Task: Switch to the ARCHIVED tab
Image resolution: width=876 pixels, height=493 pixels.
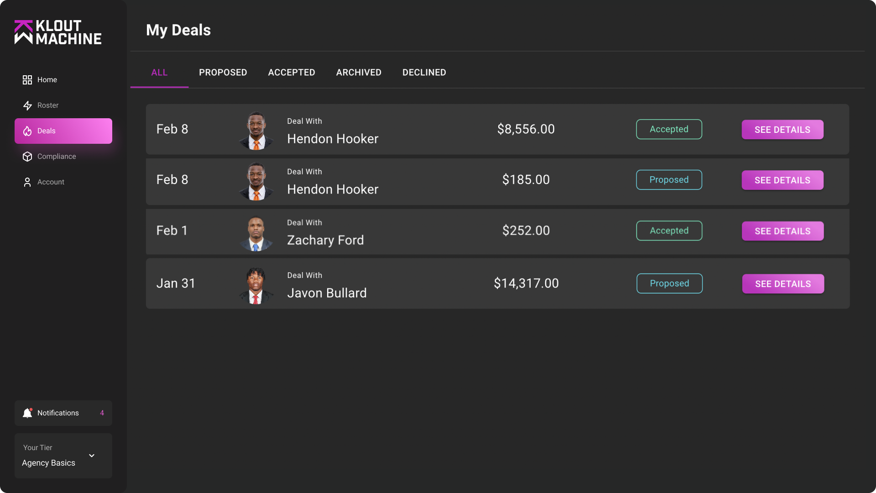Action: 359,72
